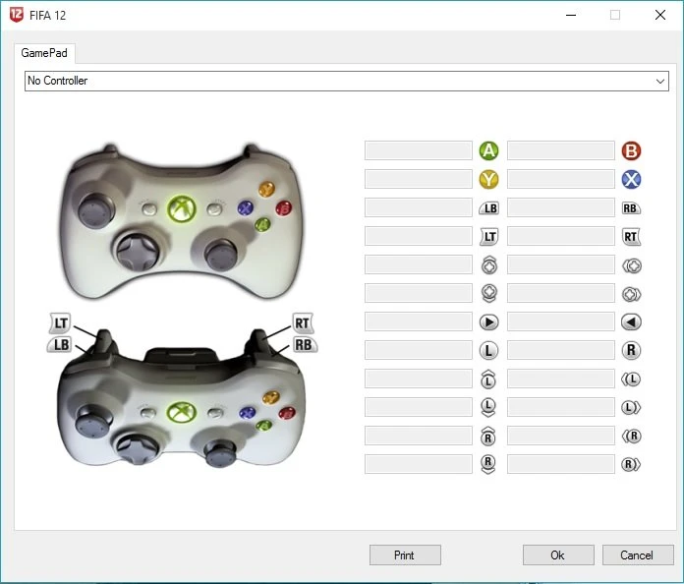Click the D-pad left icon
The image size is (684, 584).
pyautogui.click(x=631, y=265)
